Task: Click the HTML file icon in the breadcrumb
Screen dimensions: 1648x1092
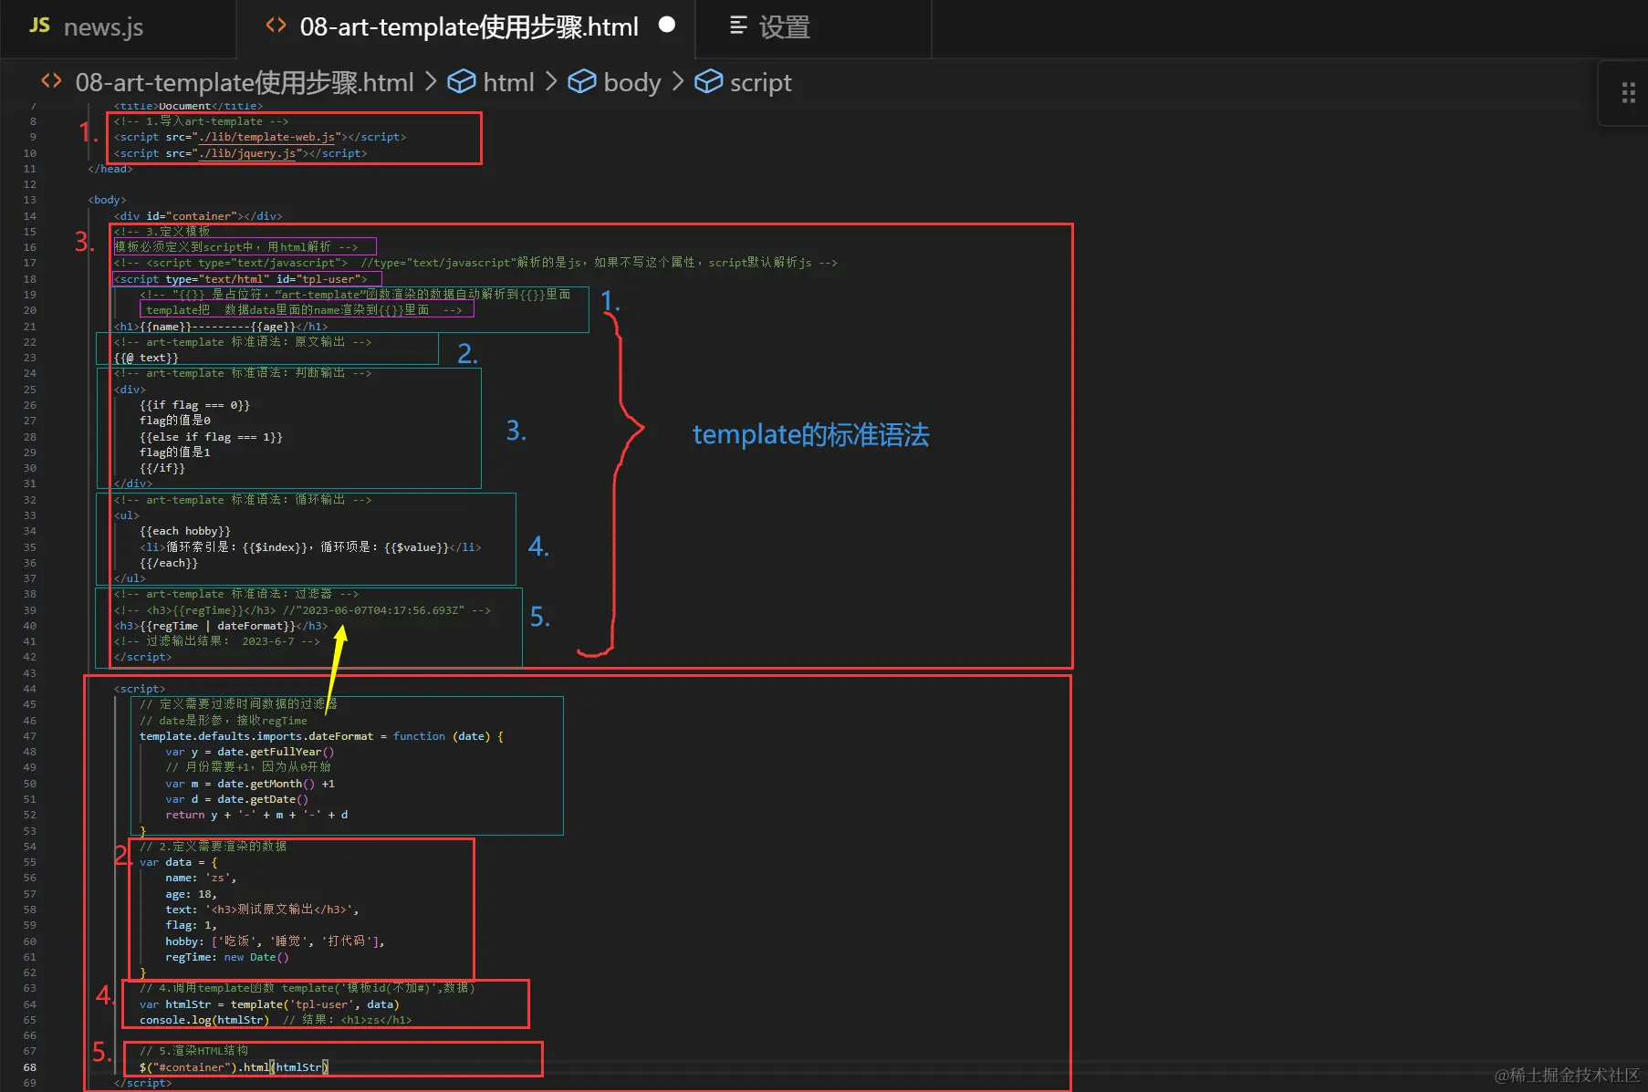Action: coord(52,81)
